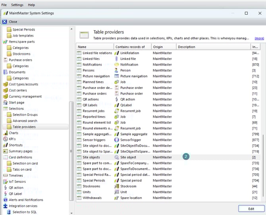
Task: Click the Currency management icon
Action: [x=6, y=97]
